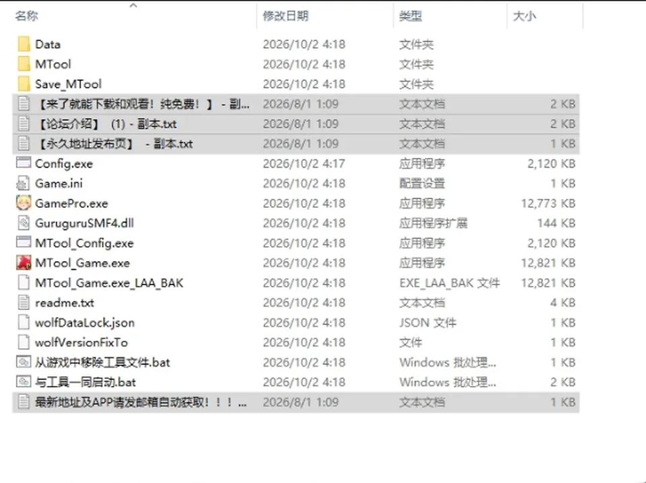
Task: Select the 与工具一同启动.bat file name
Action: 85,382
